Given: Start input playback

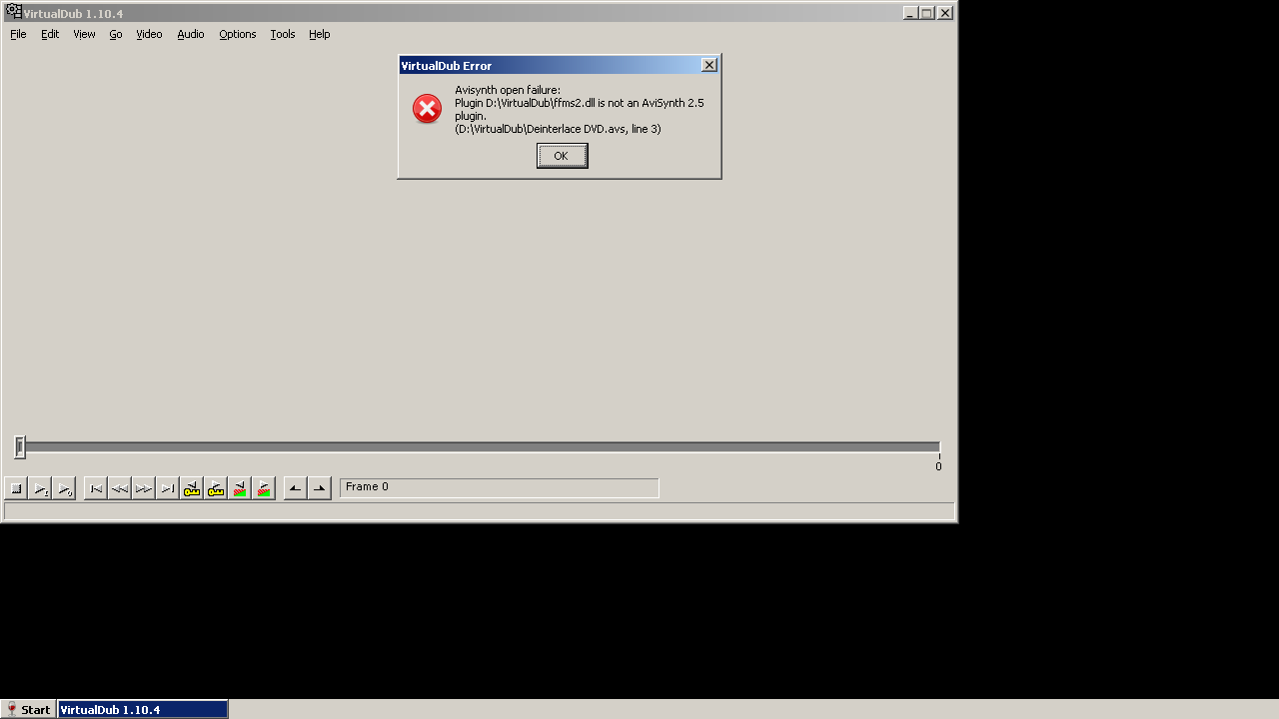Looking at the screenshot, I should coord(40,488).
